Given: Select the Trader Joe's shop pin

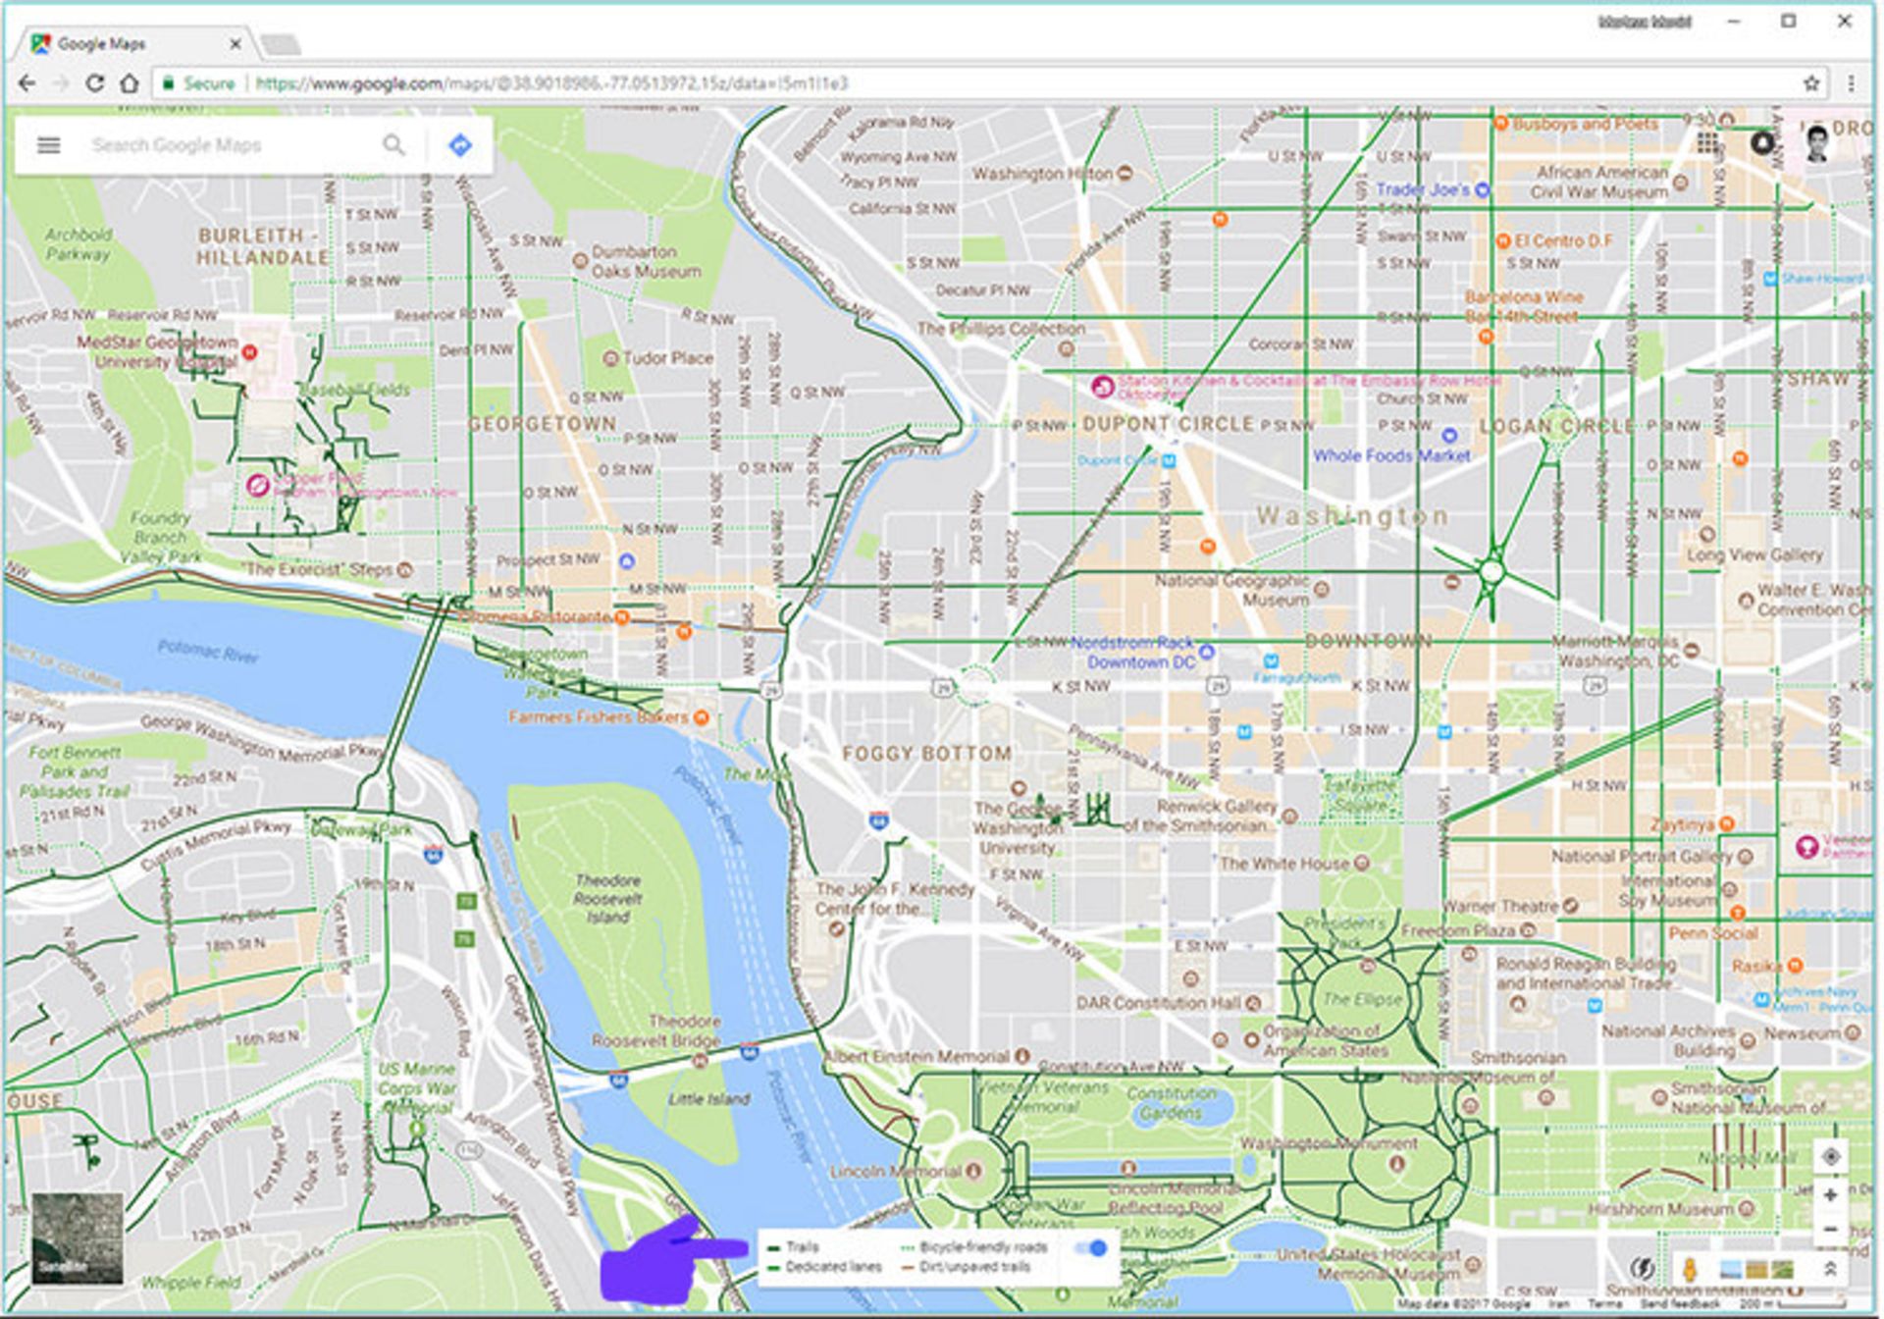Looking at the screenshot, I should tap(1482, 189).
